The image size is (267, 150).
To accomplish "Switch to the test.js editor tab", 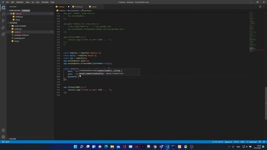I will (x=94, y=7).
